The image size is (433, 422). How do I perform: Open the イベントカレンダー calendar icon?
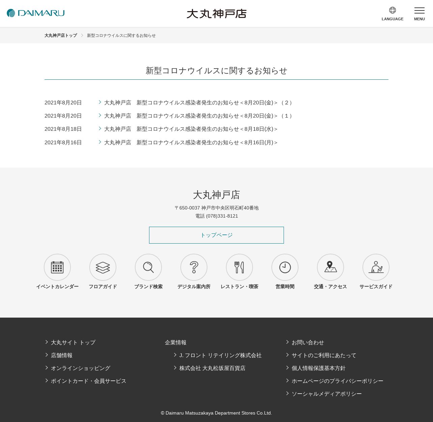(57, 267)
